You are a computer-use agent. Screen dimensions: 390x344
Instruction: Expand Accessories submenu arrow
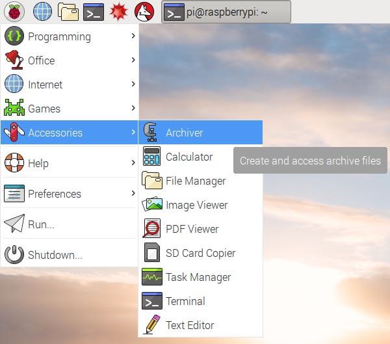(133, 132)
